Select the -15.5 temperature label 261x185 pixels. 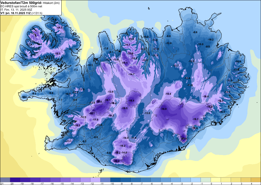click(x=57, y=53)
